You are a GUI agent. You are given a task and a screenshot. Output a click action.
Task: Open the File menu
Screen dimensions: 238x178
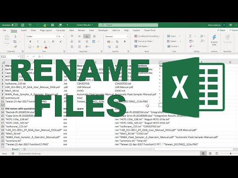(4, 30)
